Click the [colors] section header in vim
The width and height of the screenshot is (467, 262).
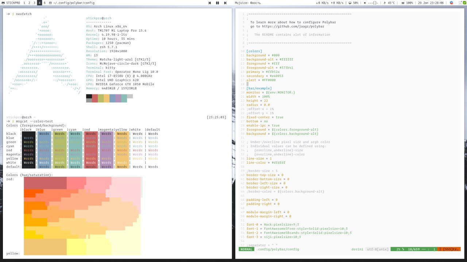coord(254,51)
